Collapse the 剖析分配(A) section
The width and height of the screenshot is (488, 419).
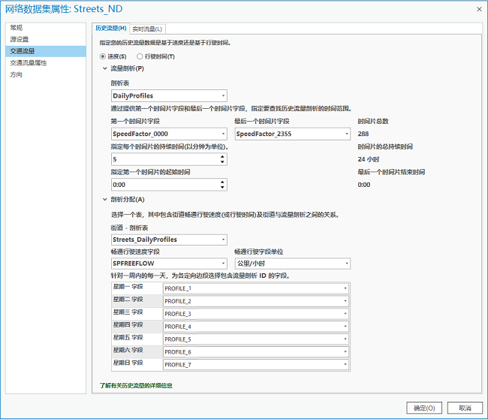pyautogui.click(x=104, y=199)
